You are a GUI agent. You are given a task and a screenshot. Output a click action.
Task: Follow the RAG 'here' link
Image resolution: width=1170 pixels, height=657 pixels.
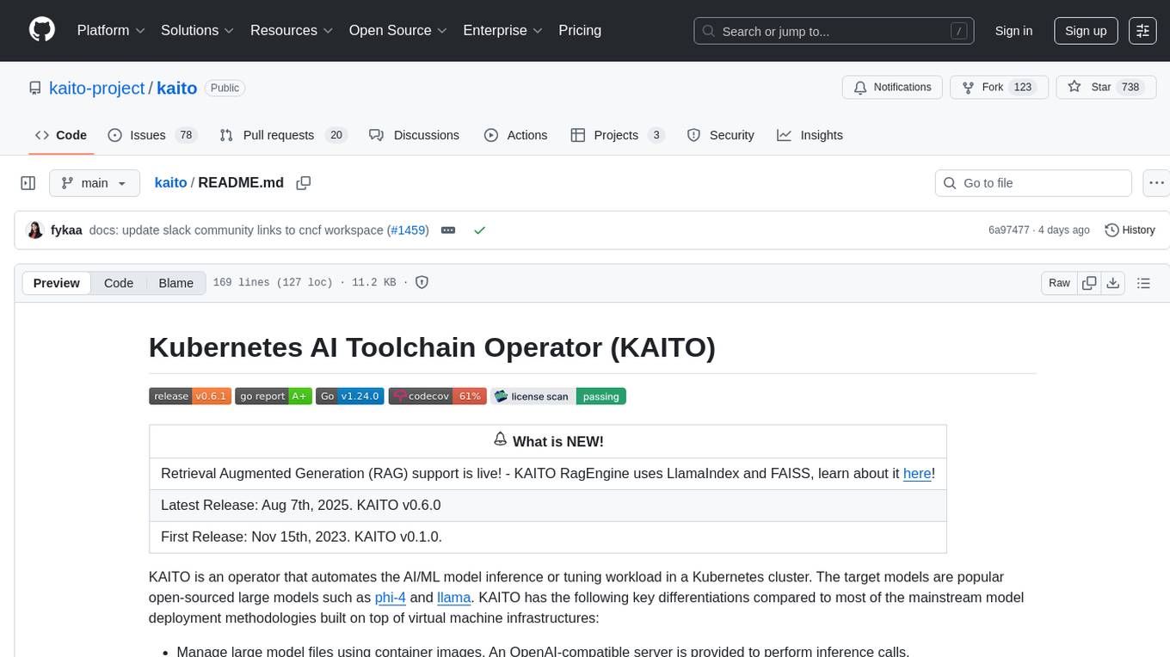tap(917, 473)
